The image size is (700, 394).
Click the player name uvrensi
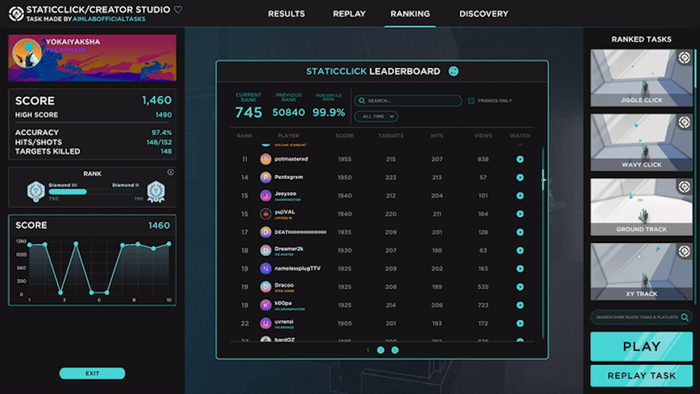(x=284, y=322)
